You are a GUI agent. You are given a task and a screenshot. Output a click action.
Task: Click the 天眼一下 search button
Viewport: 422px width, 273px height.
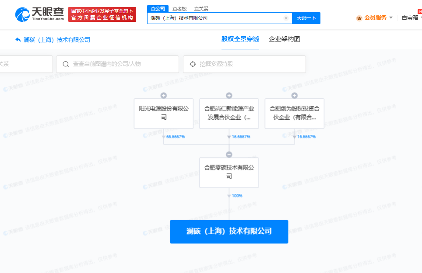(306, 18)
